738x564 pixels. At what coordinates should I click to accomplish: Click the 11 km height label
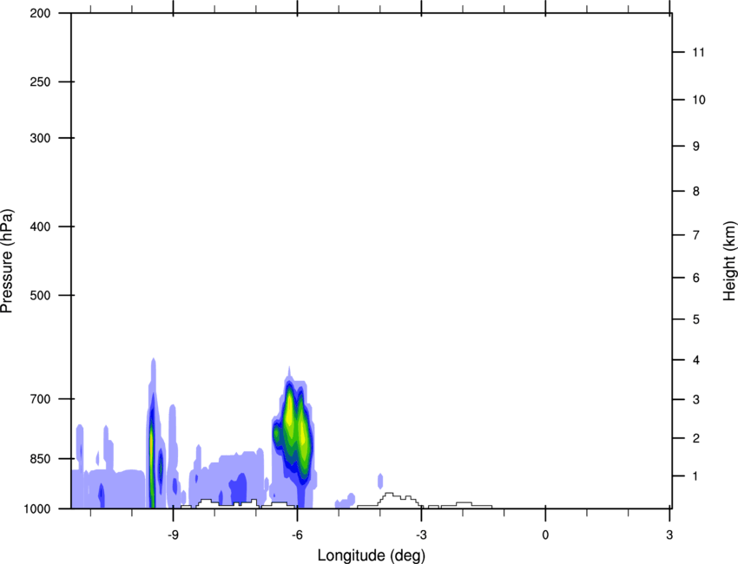699,52
